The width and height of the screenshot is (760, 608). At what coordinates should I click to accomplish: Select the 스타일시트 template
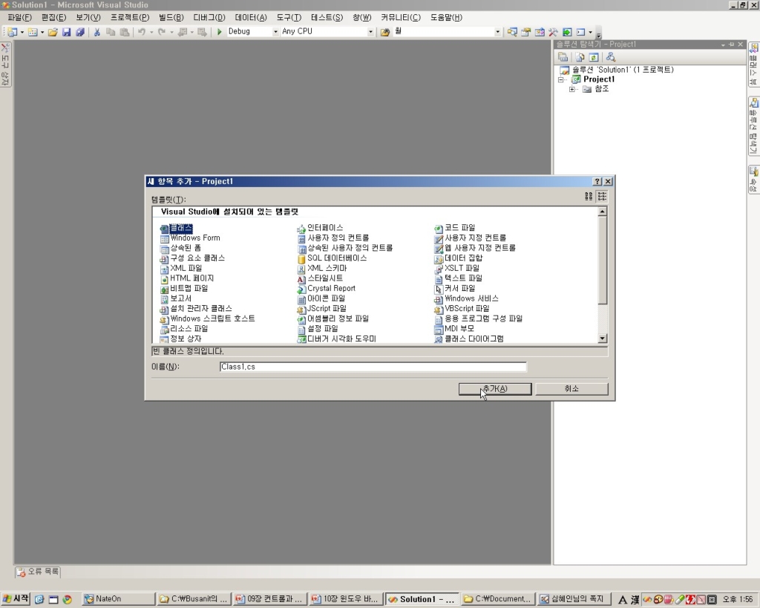coord(320,278)
